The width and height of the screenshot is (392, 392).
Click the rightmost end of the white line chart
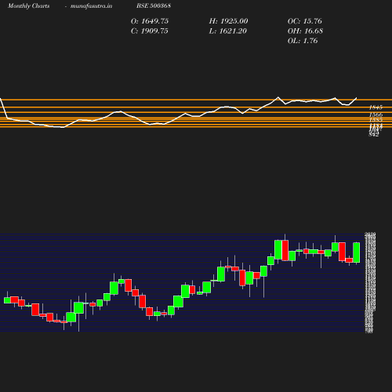click(x=356, y=98)
